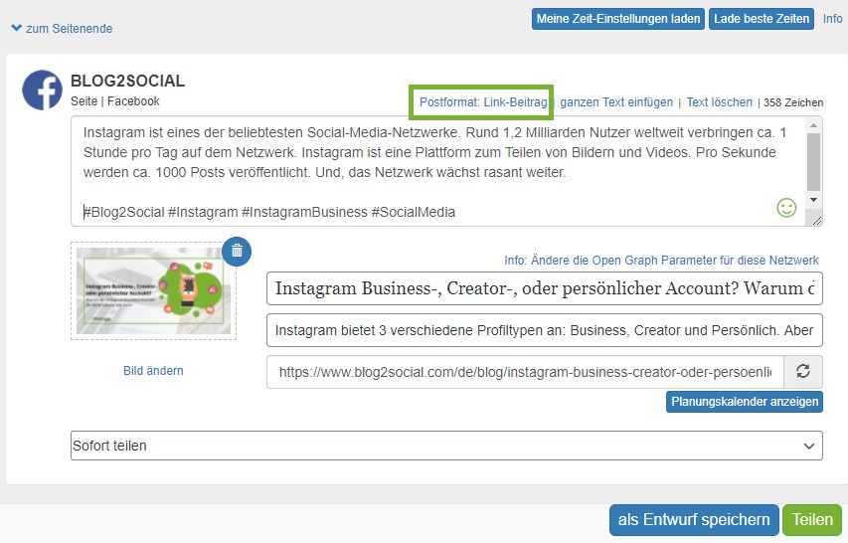This screenshot has width=848, height=543.
Task: Jump via zum Seitenende chevron link
Action: (62, 29)
